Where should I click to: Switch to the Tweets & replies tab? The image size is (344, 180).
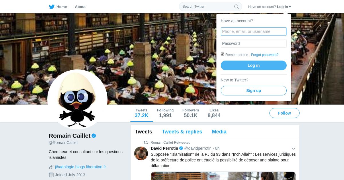[x=182, y=132]
